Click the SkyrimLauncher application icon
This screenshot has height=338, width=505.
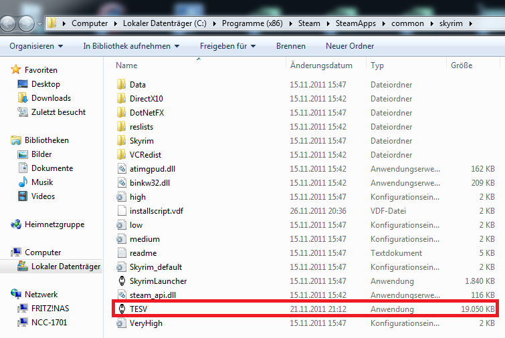pos(122,281)
